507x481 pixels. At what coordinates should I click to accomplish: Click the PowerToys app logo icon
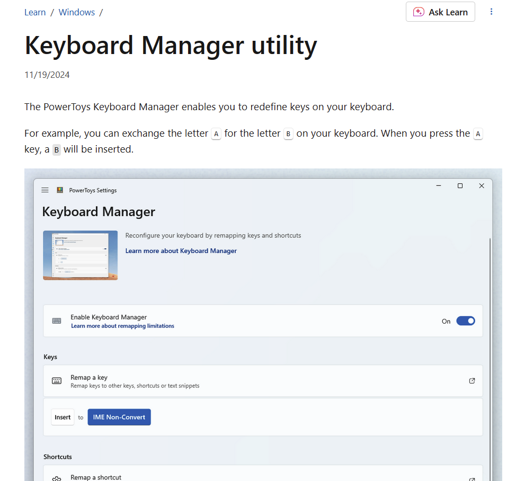(60, 190)
